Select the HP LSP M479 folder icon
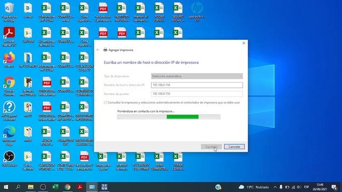The height and width of the screenshot is (192, 342). click(x=28, y=59)
